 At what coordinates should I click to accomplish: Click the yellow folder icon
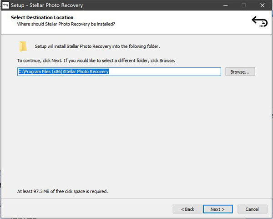(x=23, y=46)
